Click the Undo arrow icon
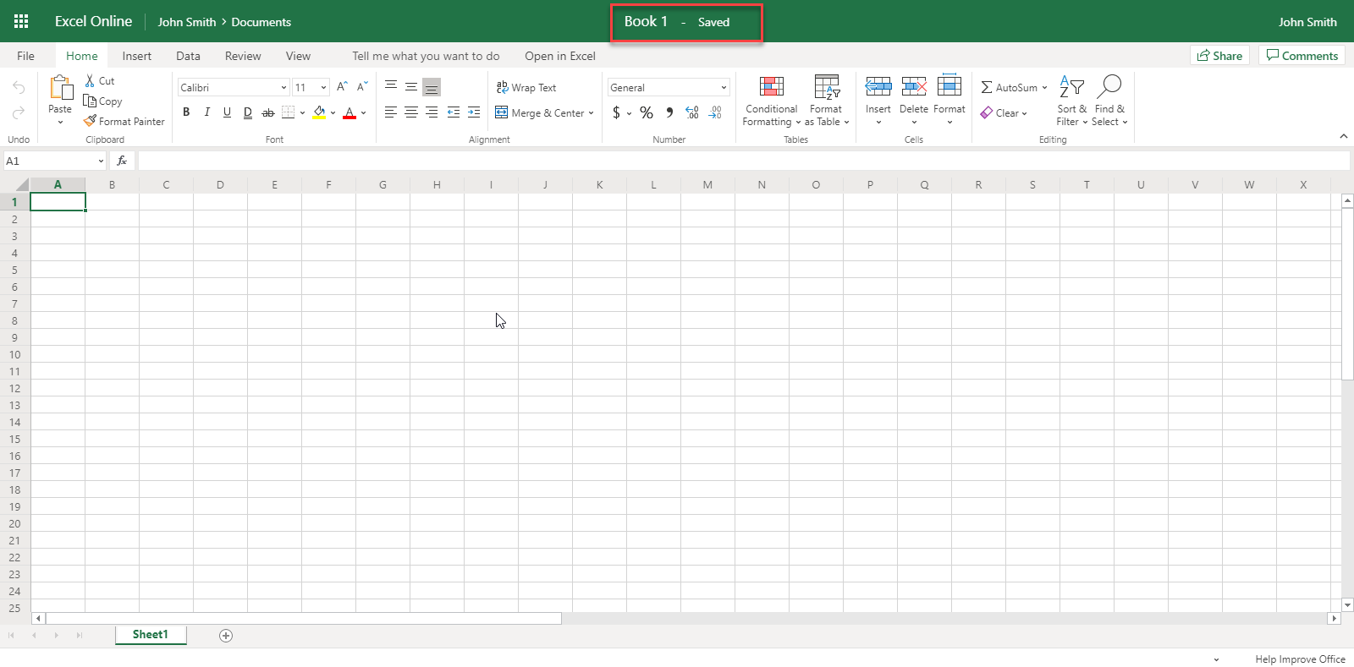This screenshot has height=667, width=1354. (x=19, y=87)
